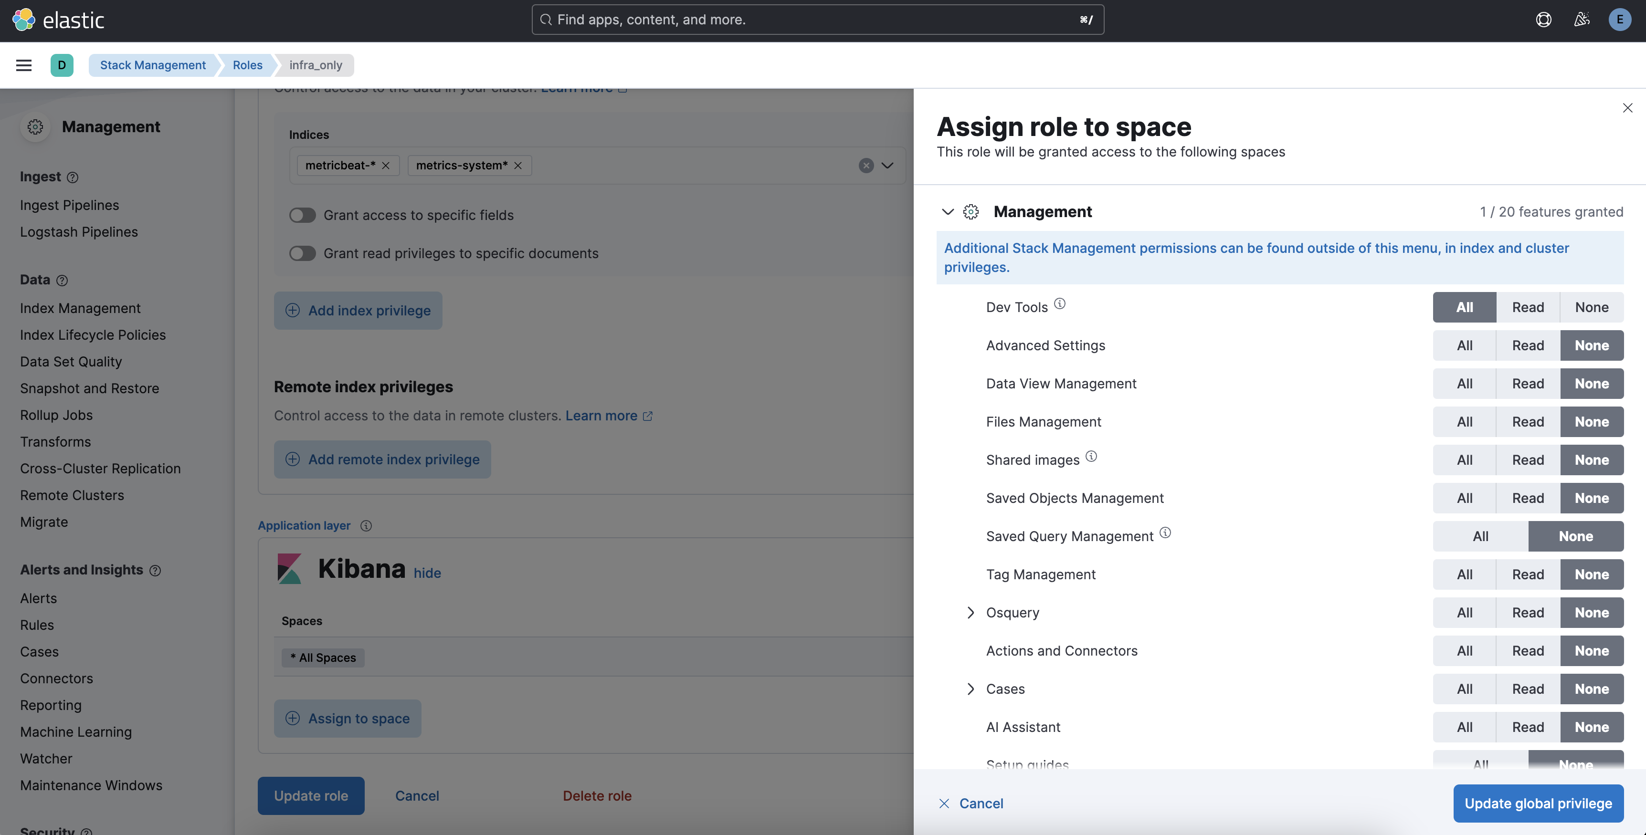Click Assign to space button
Image resolution: width=1646 pixels, height=835 pixels.
pyautogui.click(x=348, y=720)
